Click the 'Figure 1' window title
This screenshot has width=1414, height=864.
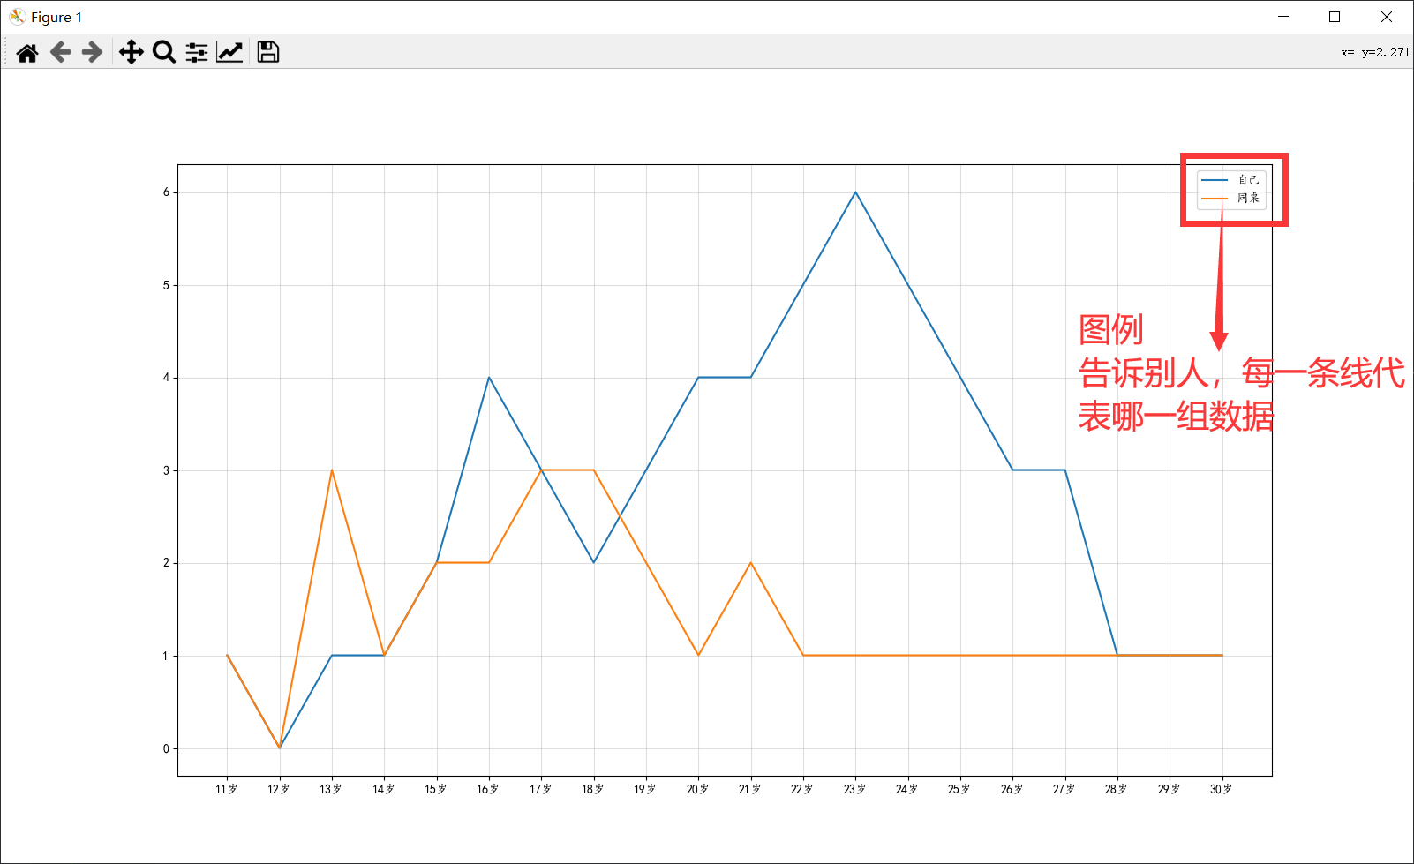pos(56,17)
